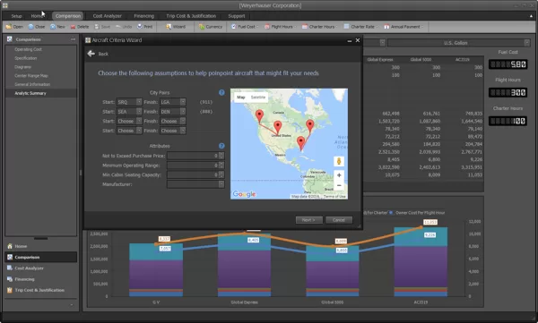Click the Delete toolbar icon
538x323 pixels.
point(80,27)
